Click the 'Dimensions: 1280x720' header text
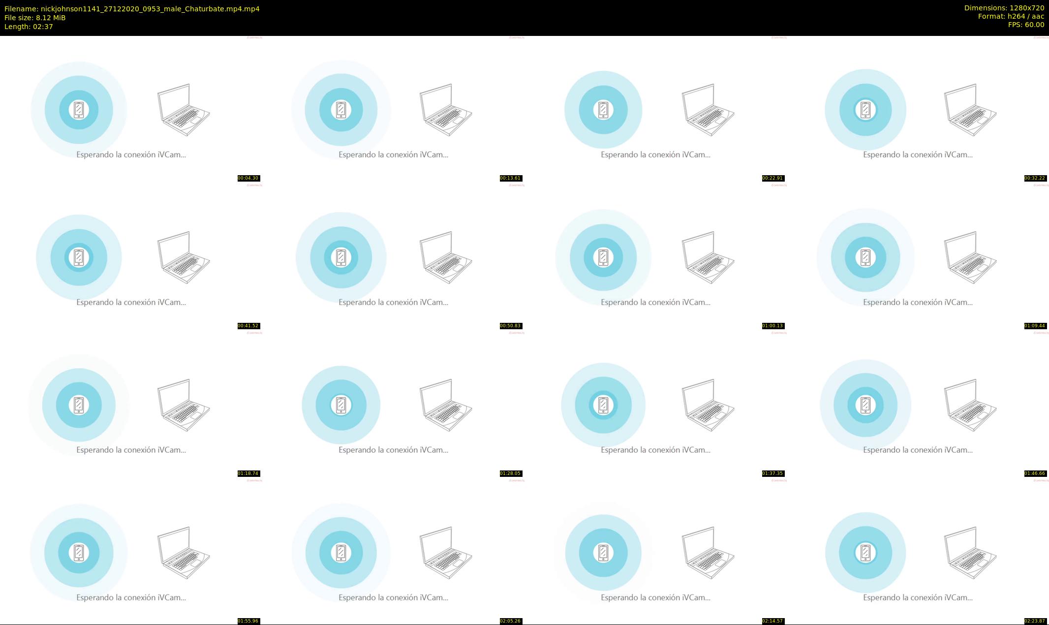 point(1004,8)
